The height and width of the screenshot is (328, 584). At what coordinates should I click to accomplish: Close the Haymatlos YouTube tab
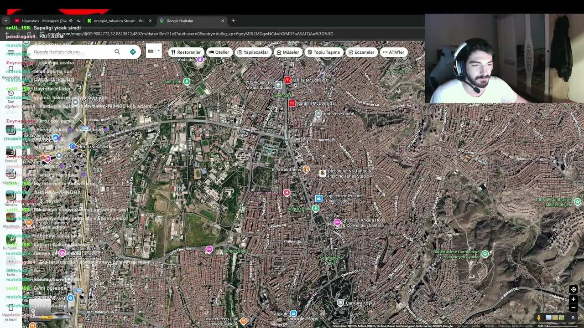tap(78, 21)
